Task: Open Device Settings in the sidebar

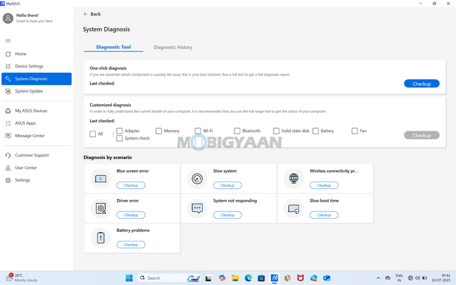Action: tap(36, 66)
